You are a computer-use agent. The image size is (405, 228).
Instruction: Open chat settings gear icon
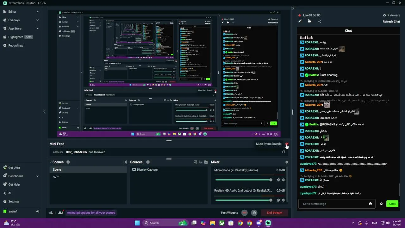381,204
